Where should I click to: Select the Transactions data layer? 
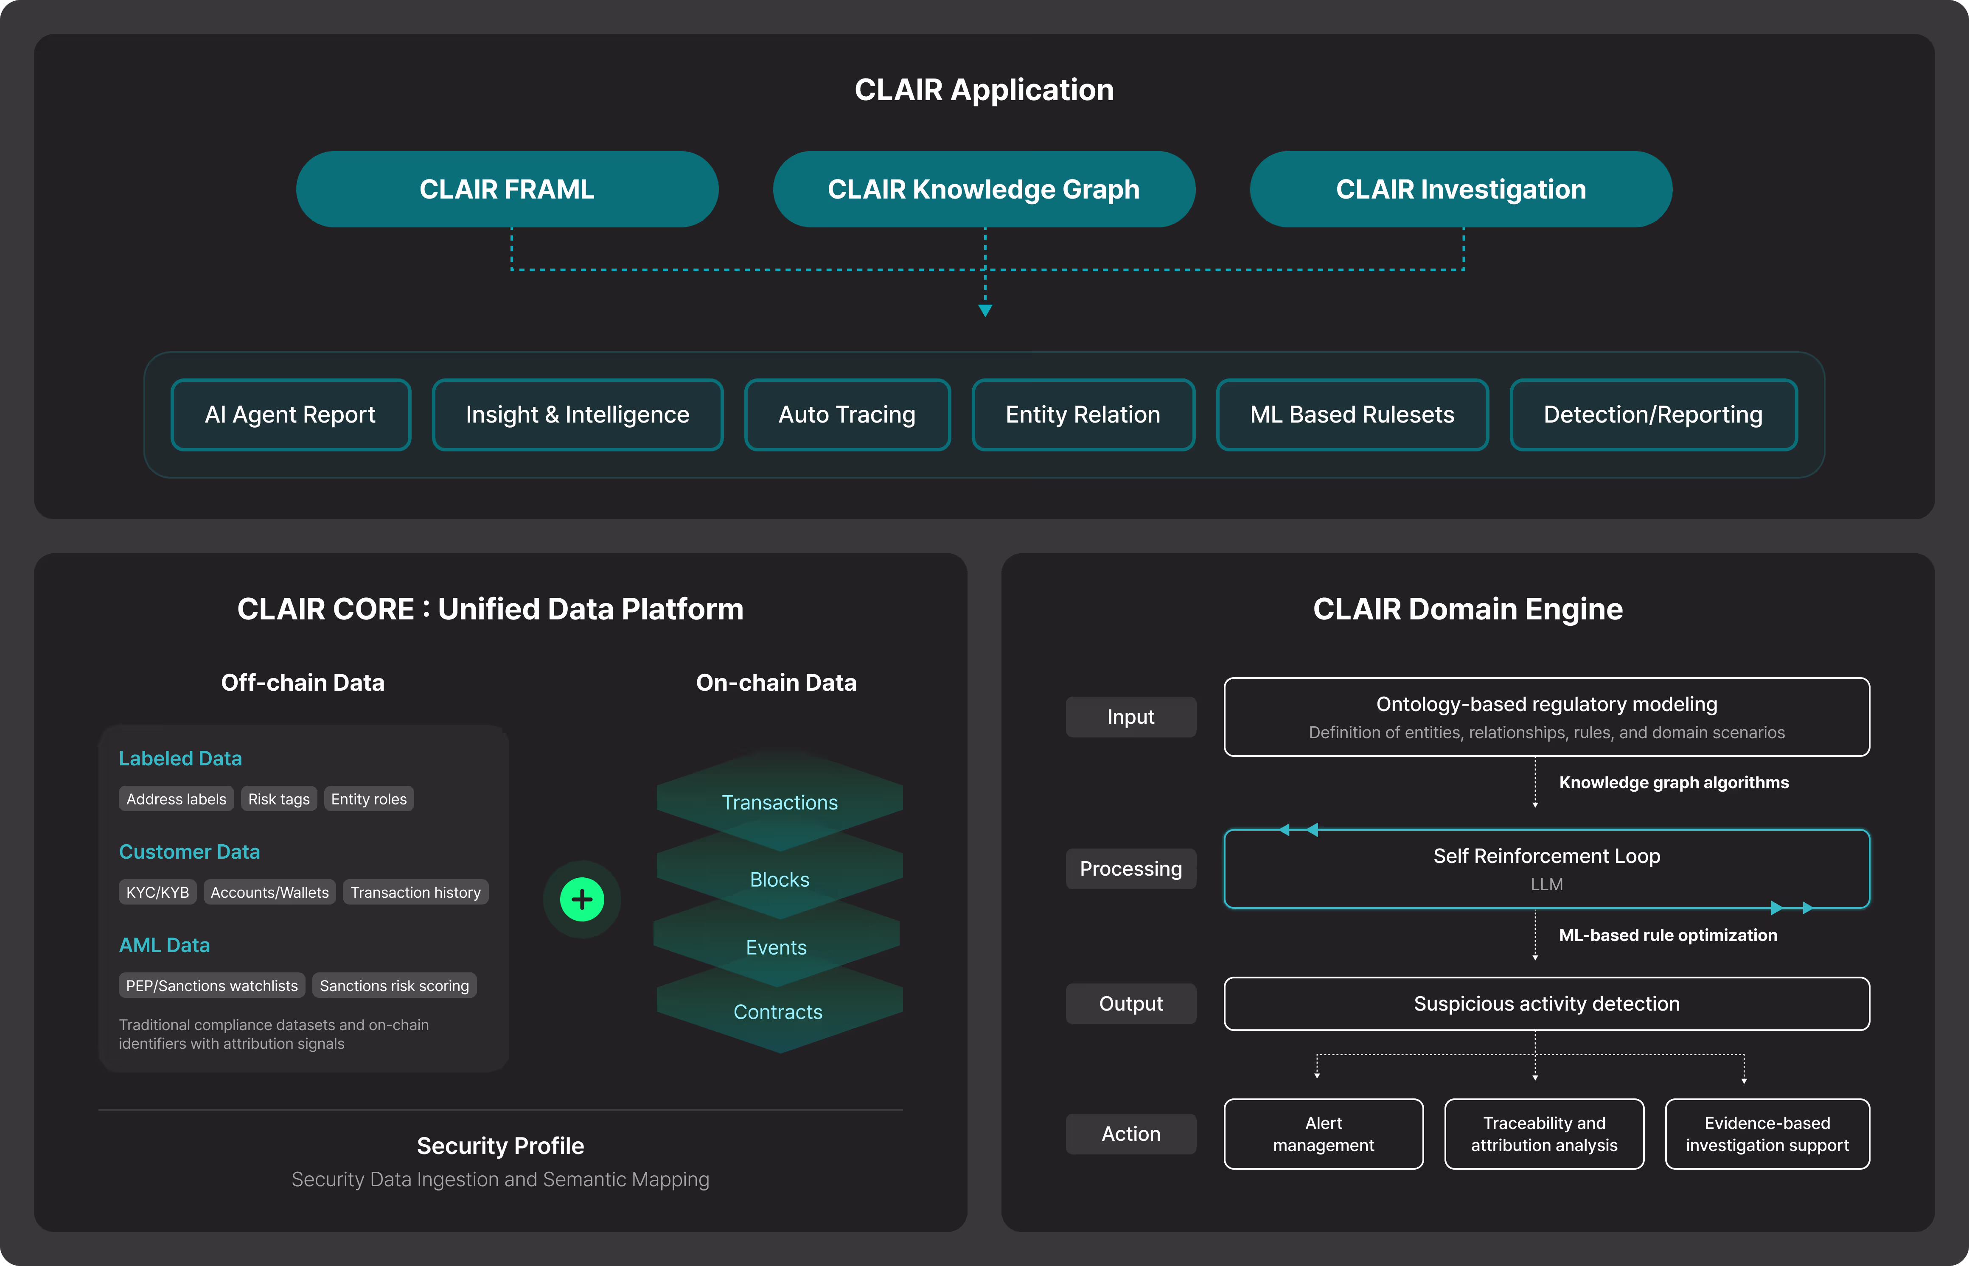(x=780, y=802)
